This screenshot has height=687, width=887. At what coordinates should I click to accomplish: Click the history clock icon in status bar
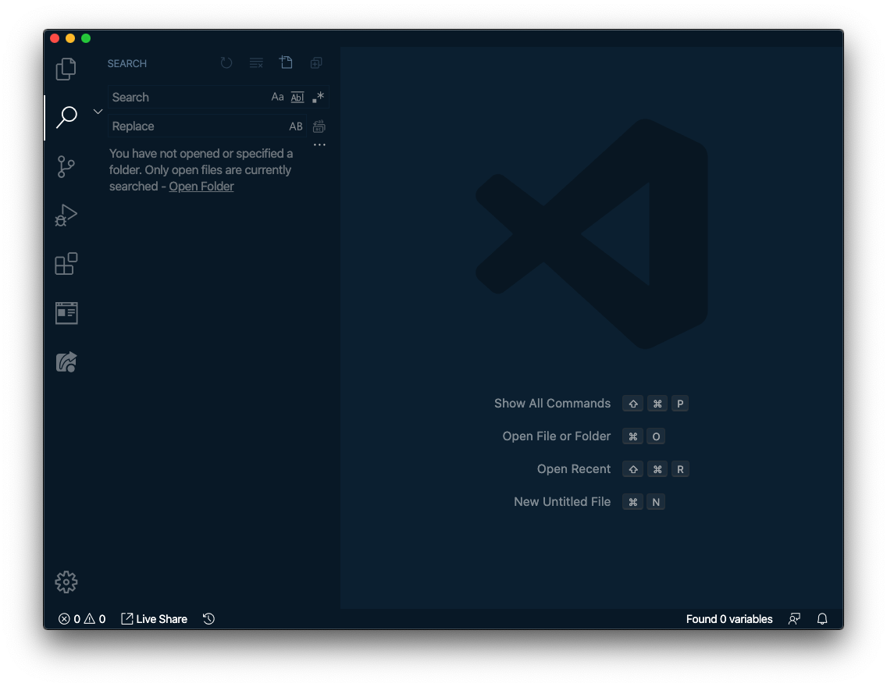coord(208,619)
